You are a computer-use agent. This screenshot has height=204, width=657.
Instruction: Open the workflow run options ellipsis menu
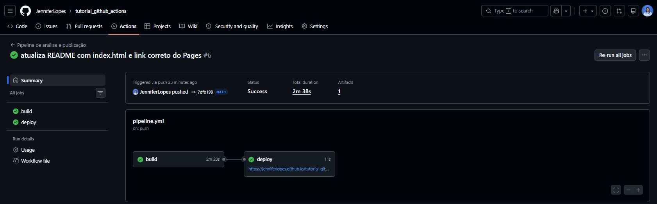[645, 55]
